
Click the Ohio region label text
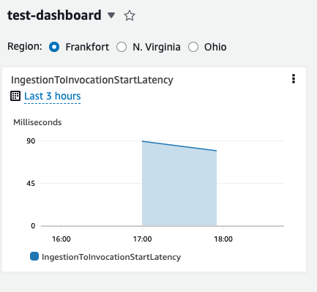click(x=215, y=47)
